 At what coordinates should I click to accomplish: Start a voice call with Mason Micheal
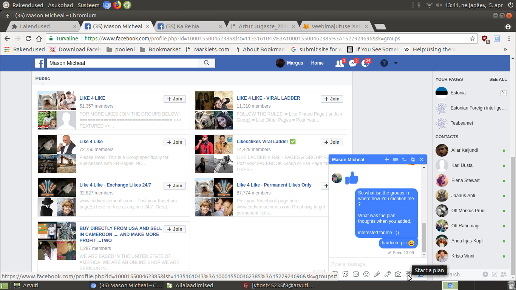click(x=404, y=160)
